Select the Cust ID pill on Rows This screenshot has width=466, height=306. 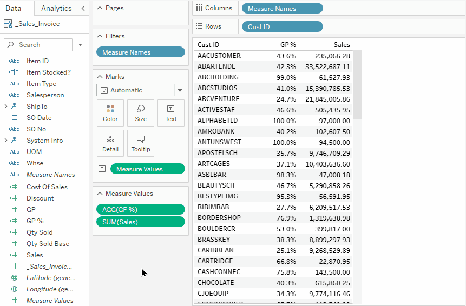(x=282, y=26)
